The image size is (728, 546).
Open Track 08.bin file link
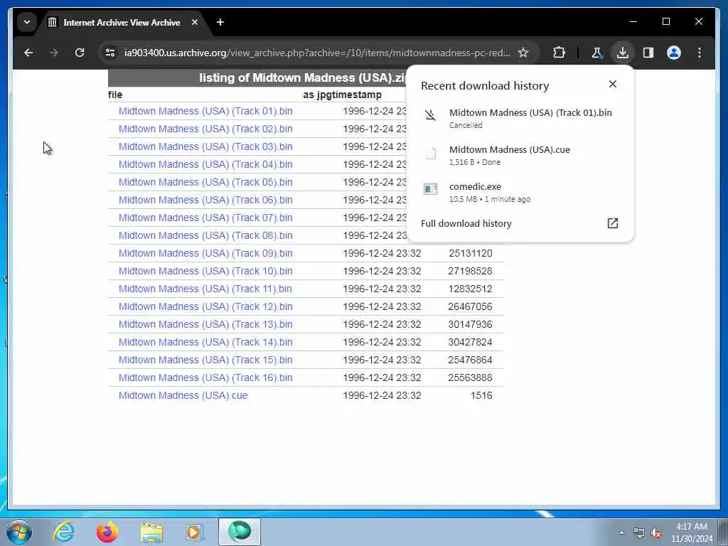click(x=205, y=235)
